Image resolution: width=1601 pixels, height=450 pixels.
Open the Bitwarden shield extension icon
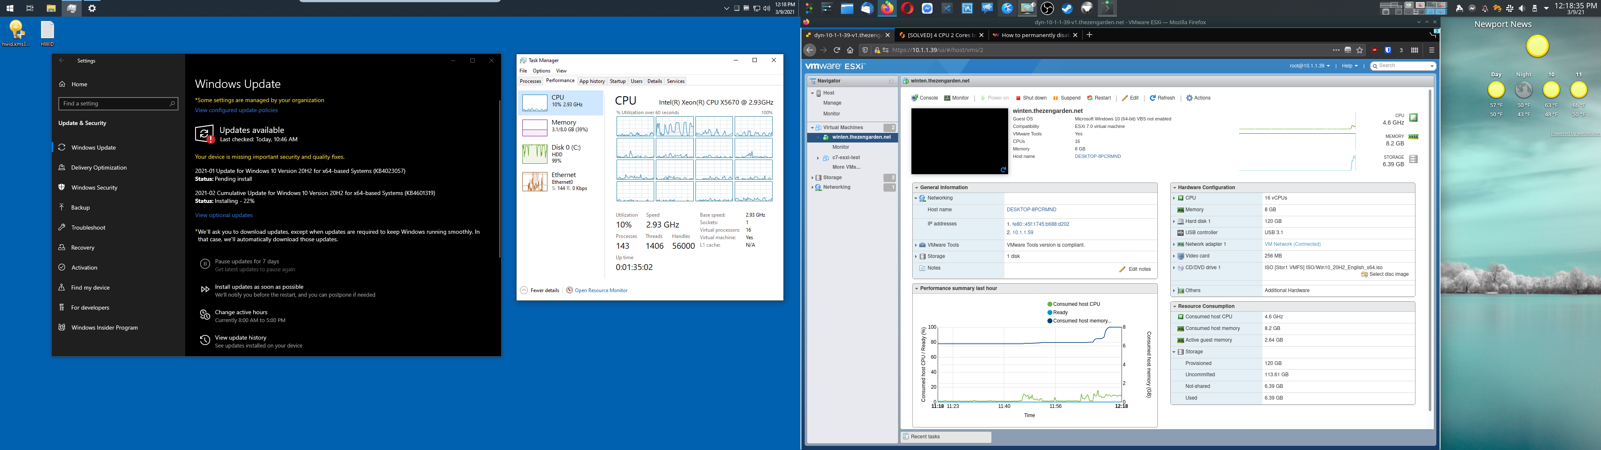(1388, 50)
